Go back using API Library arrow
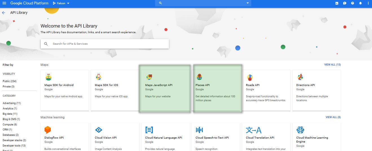 (4, 13)
